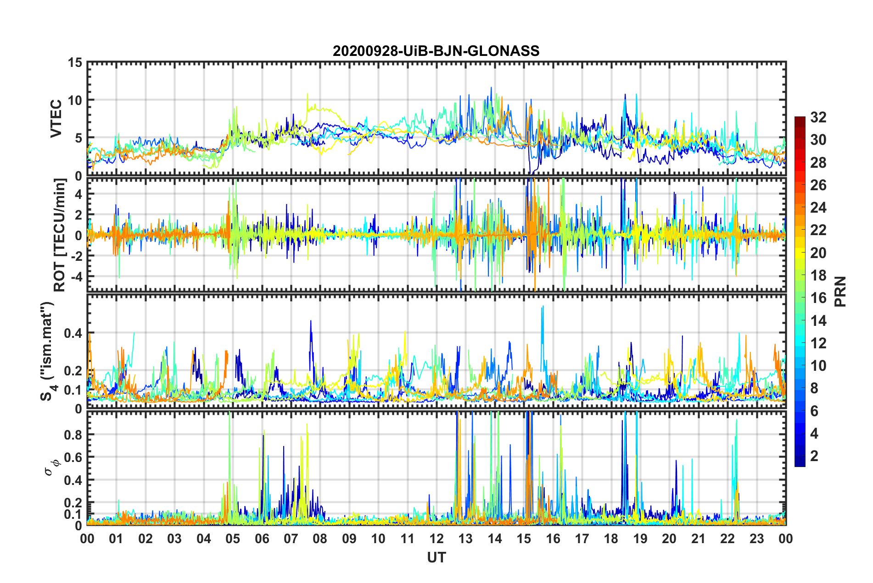Click colorbar tick label 12
The image size is (873, 583).
pos(818,343)
